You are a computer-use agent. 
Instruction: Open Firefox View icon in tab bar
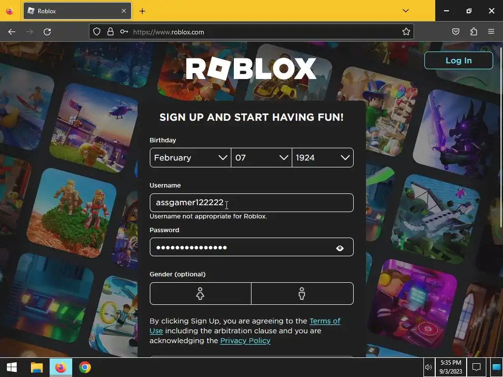[10, 11]
